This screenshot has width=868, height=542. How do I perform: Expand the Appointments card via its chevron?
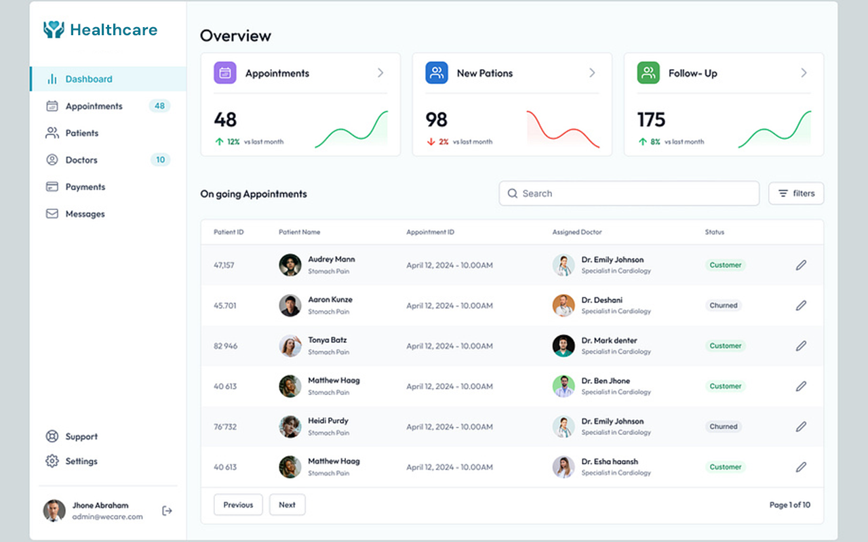click(x=380, y=72)
